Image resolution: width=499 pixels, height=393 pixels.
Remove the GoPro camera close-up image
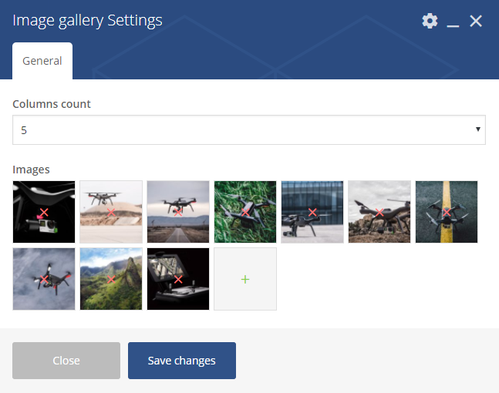44,212
